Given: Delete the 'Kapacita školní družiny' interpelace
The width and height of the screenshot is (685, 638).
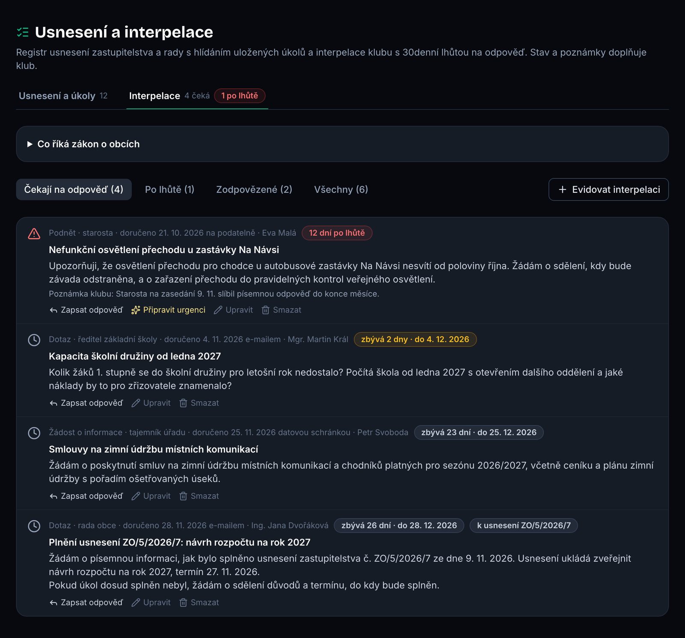Looking at the screenshot, I should coord(199,403).
